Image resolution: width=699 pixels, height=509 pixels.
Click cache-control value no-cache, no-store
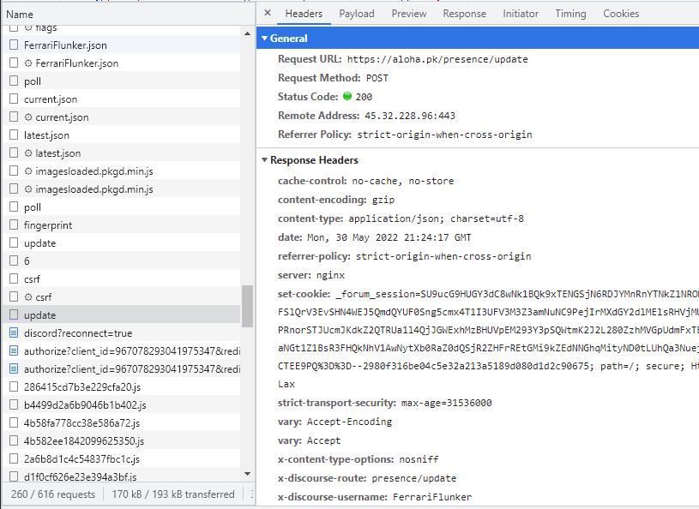(402, 181)
